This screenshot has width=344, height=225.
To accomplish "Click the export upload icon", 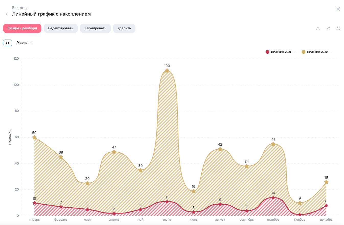I will (318, 28).
